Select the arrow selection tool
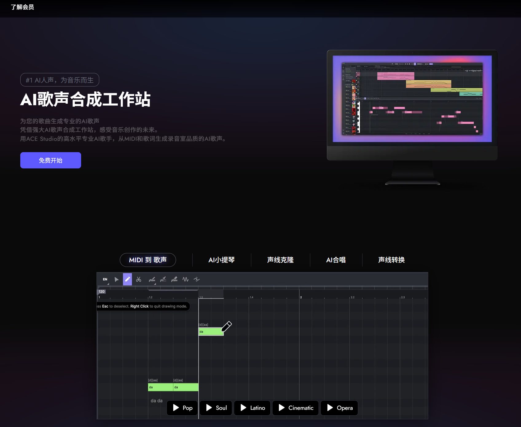The height and width of the screenshot is (427, 521). (x=117, y=279)
